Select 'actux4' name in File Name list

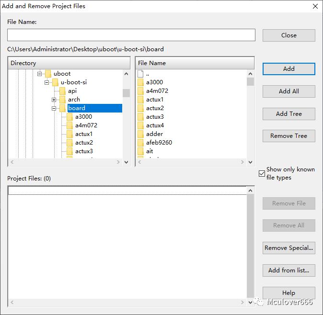pyautogui.click(x=155, y=125)
